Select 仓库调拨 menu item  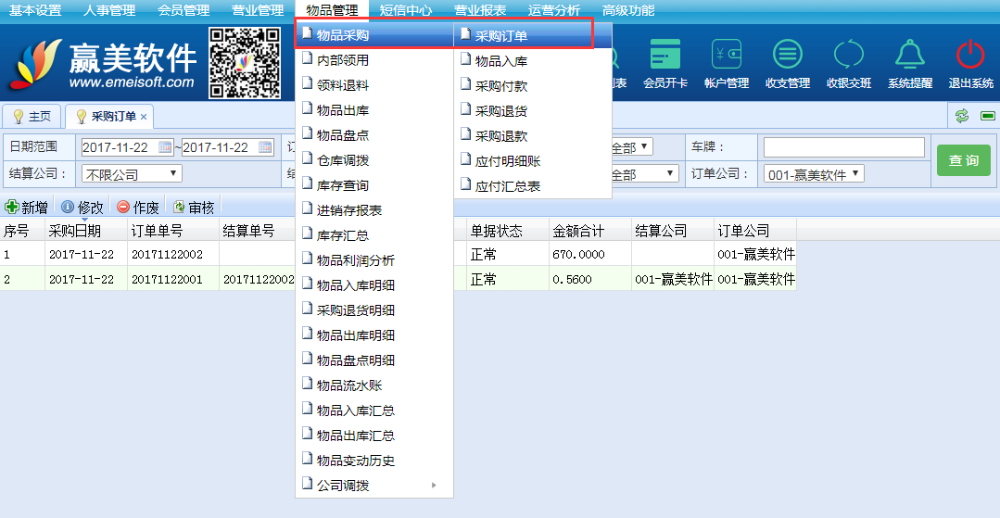(x=374, y=160)
